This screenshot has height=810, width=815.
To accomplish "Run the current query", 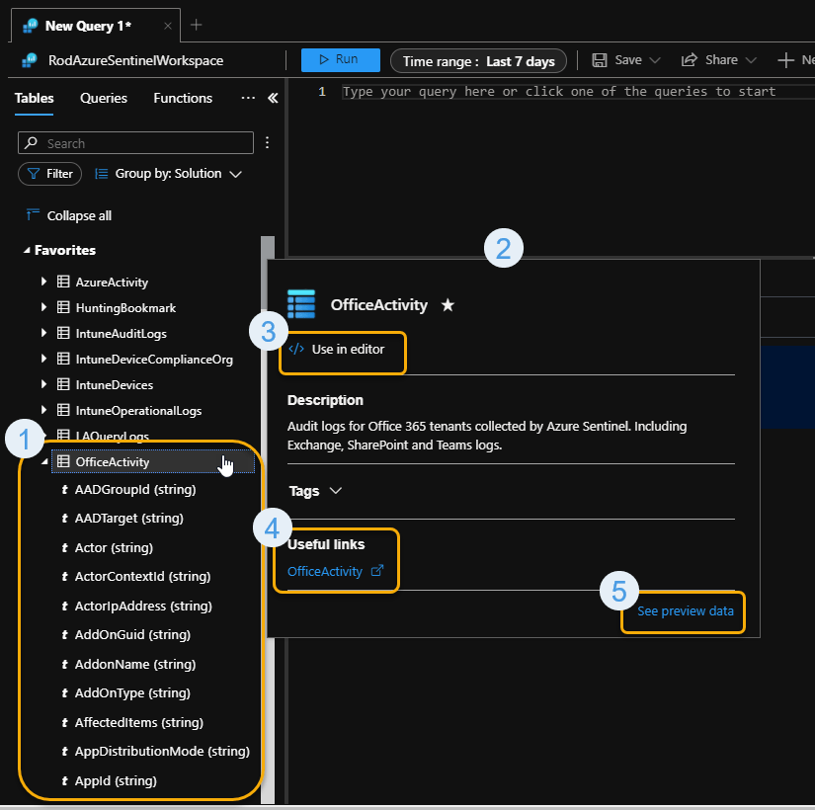I will coord(340,60).
